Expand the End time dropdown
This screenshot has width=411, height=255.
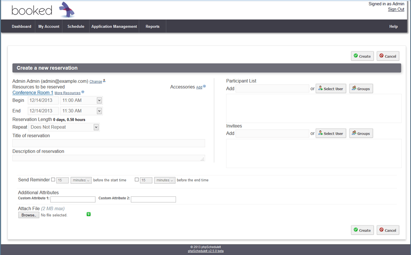99,111
